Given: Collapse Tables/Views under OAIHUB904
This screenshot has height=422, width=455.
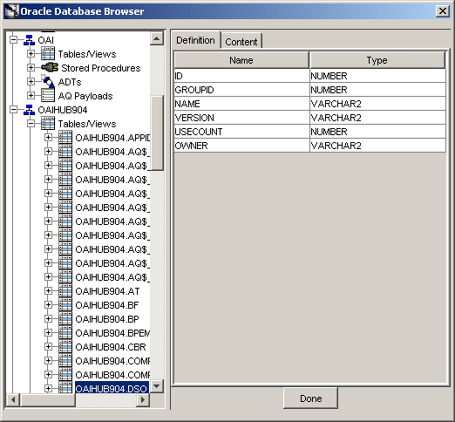Looking at the screenshot, I should 31,124.
